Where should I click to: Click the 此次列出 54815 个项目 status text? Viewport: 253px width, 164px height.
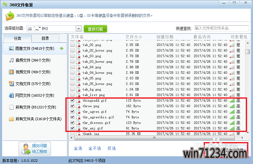(87, 161)
